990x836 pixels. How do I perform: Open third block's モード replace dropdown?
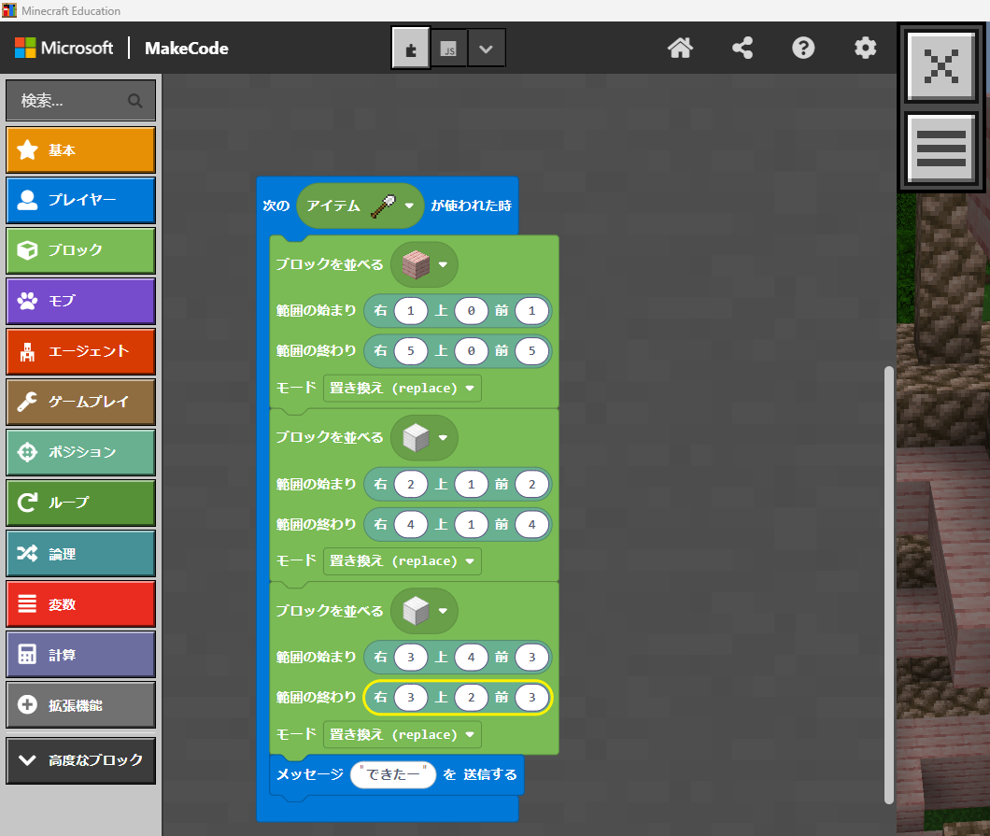[x=403, y=734]
